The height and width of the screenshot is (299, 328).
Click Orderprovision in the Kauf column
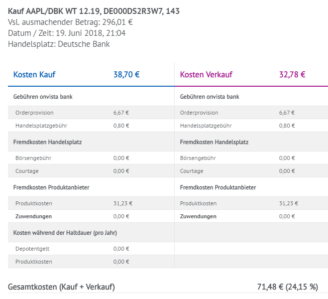(34, 113)
